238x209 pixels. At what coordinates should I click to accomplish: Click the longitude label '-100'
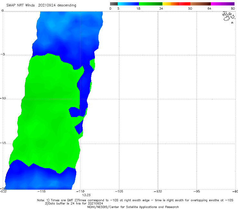coord(158,191)
